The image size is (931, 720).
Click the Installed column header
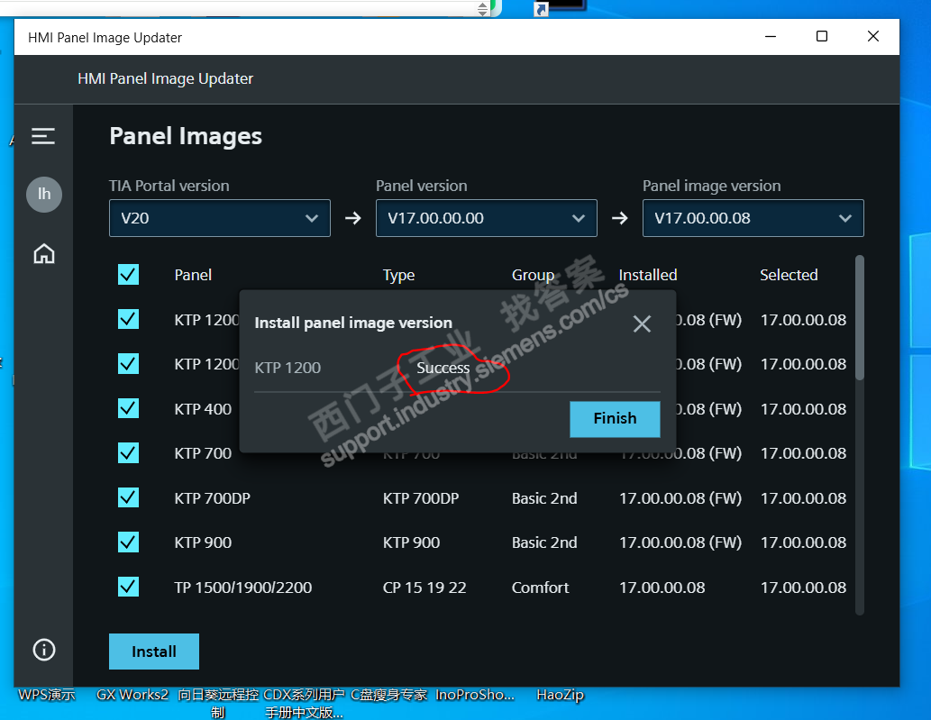point(648,275)
